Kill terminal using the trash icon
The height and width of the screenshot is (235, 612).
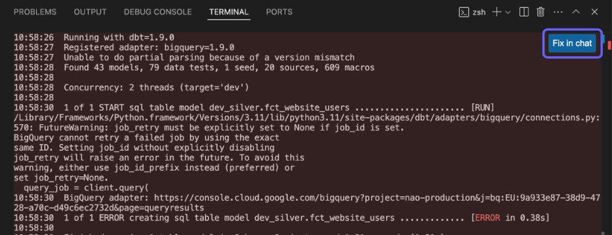point(541,12)
